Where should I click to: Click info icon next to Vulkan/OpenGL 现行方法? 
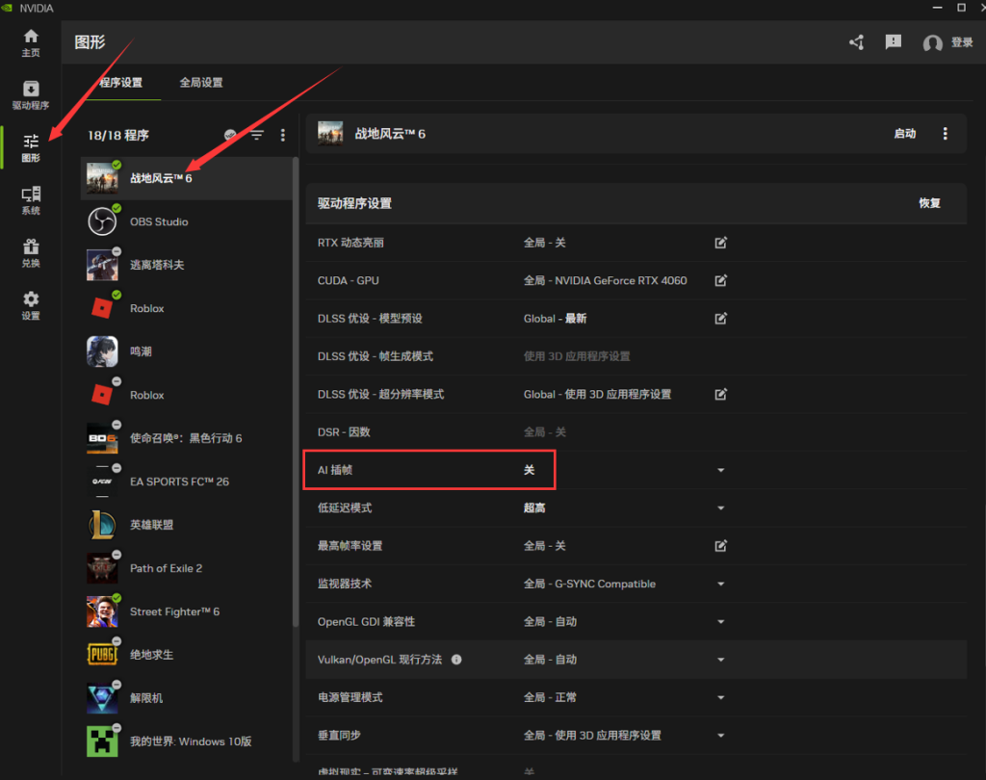coord(456,660)
